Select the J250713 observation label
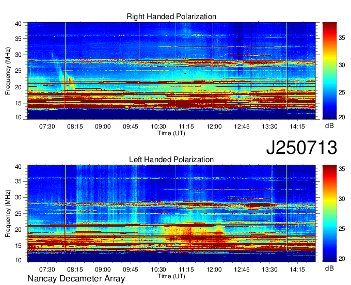The width and height of the screenshot is (351, 285). [301, 147]
